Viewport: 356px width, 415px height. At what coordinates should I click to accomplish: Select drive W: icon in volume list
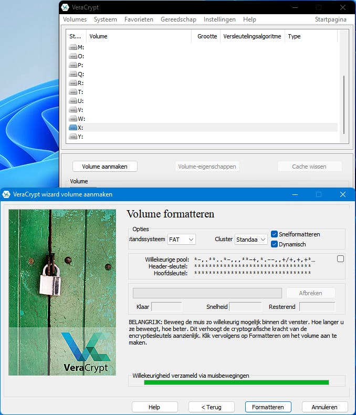point(73,119)
